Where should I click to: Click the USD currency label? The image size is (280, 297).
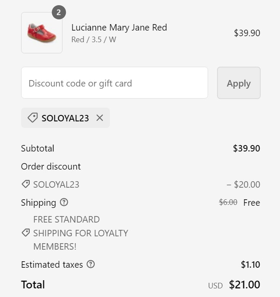tap(215, 286)
